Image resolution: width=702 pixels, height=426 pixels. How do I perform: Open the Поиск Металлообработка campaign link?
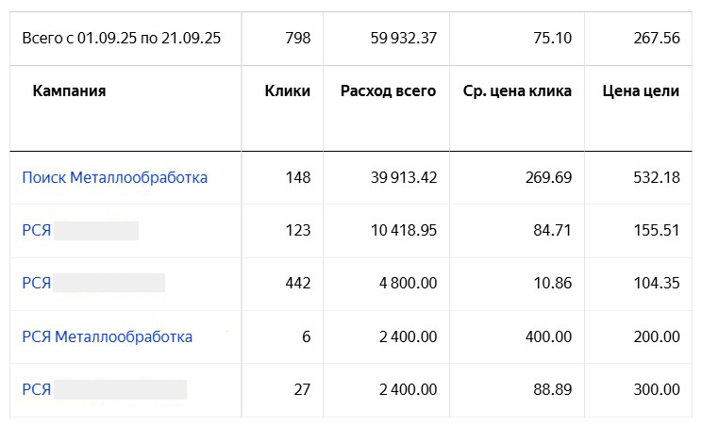(114, 177)
